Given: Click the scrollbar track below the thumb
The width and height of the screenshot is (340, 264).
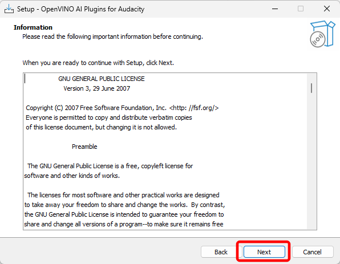Looking at the screenshot, I should [x=311, y=160].
